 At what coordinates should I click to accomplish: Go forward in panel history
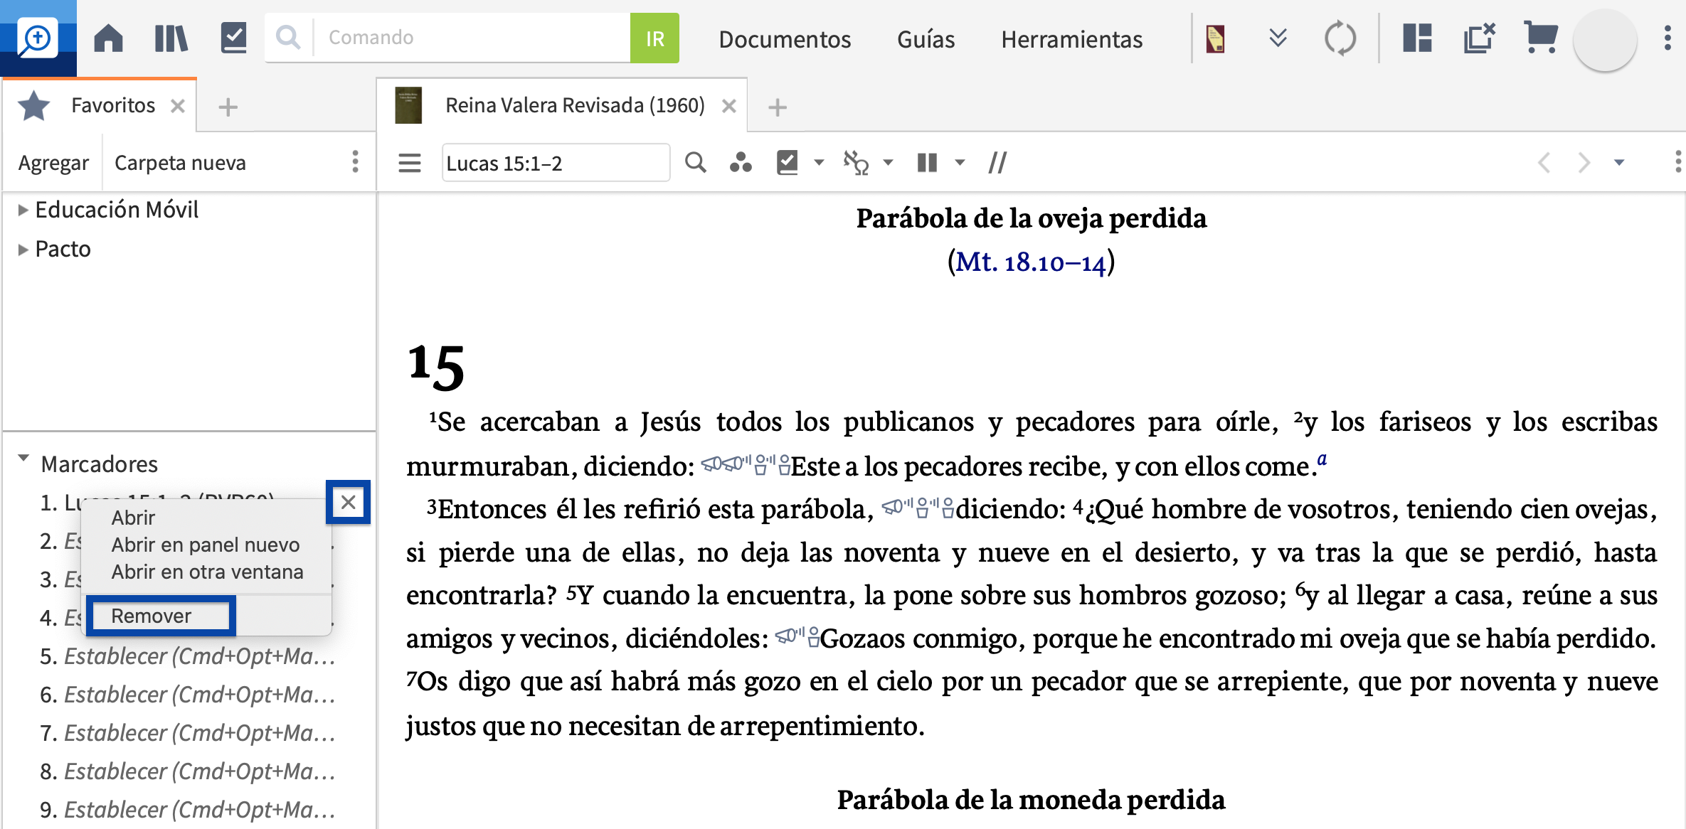[x=1584, y=163]
